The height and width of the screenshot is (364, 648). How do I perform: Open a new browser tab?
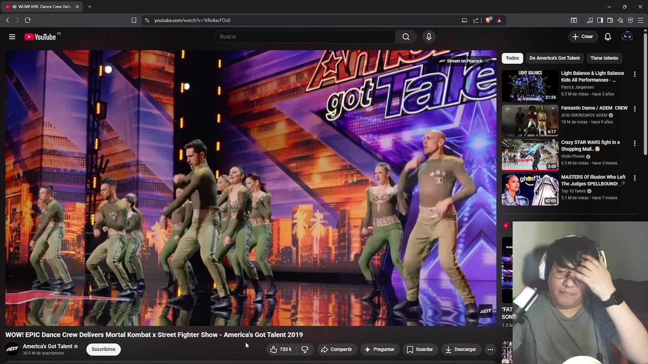(90, 7)
